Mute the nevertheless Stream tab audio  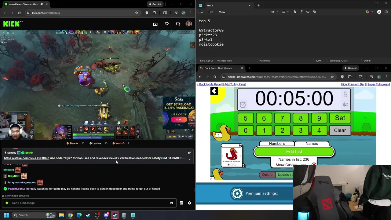point(42,4)
